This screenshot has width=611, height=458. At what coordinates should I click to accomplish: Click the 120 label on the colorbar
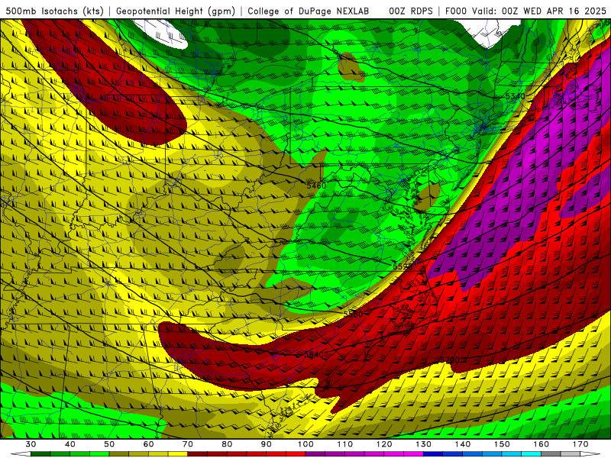click(x=384, y=444)
